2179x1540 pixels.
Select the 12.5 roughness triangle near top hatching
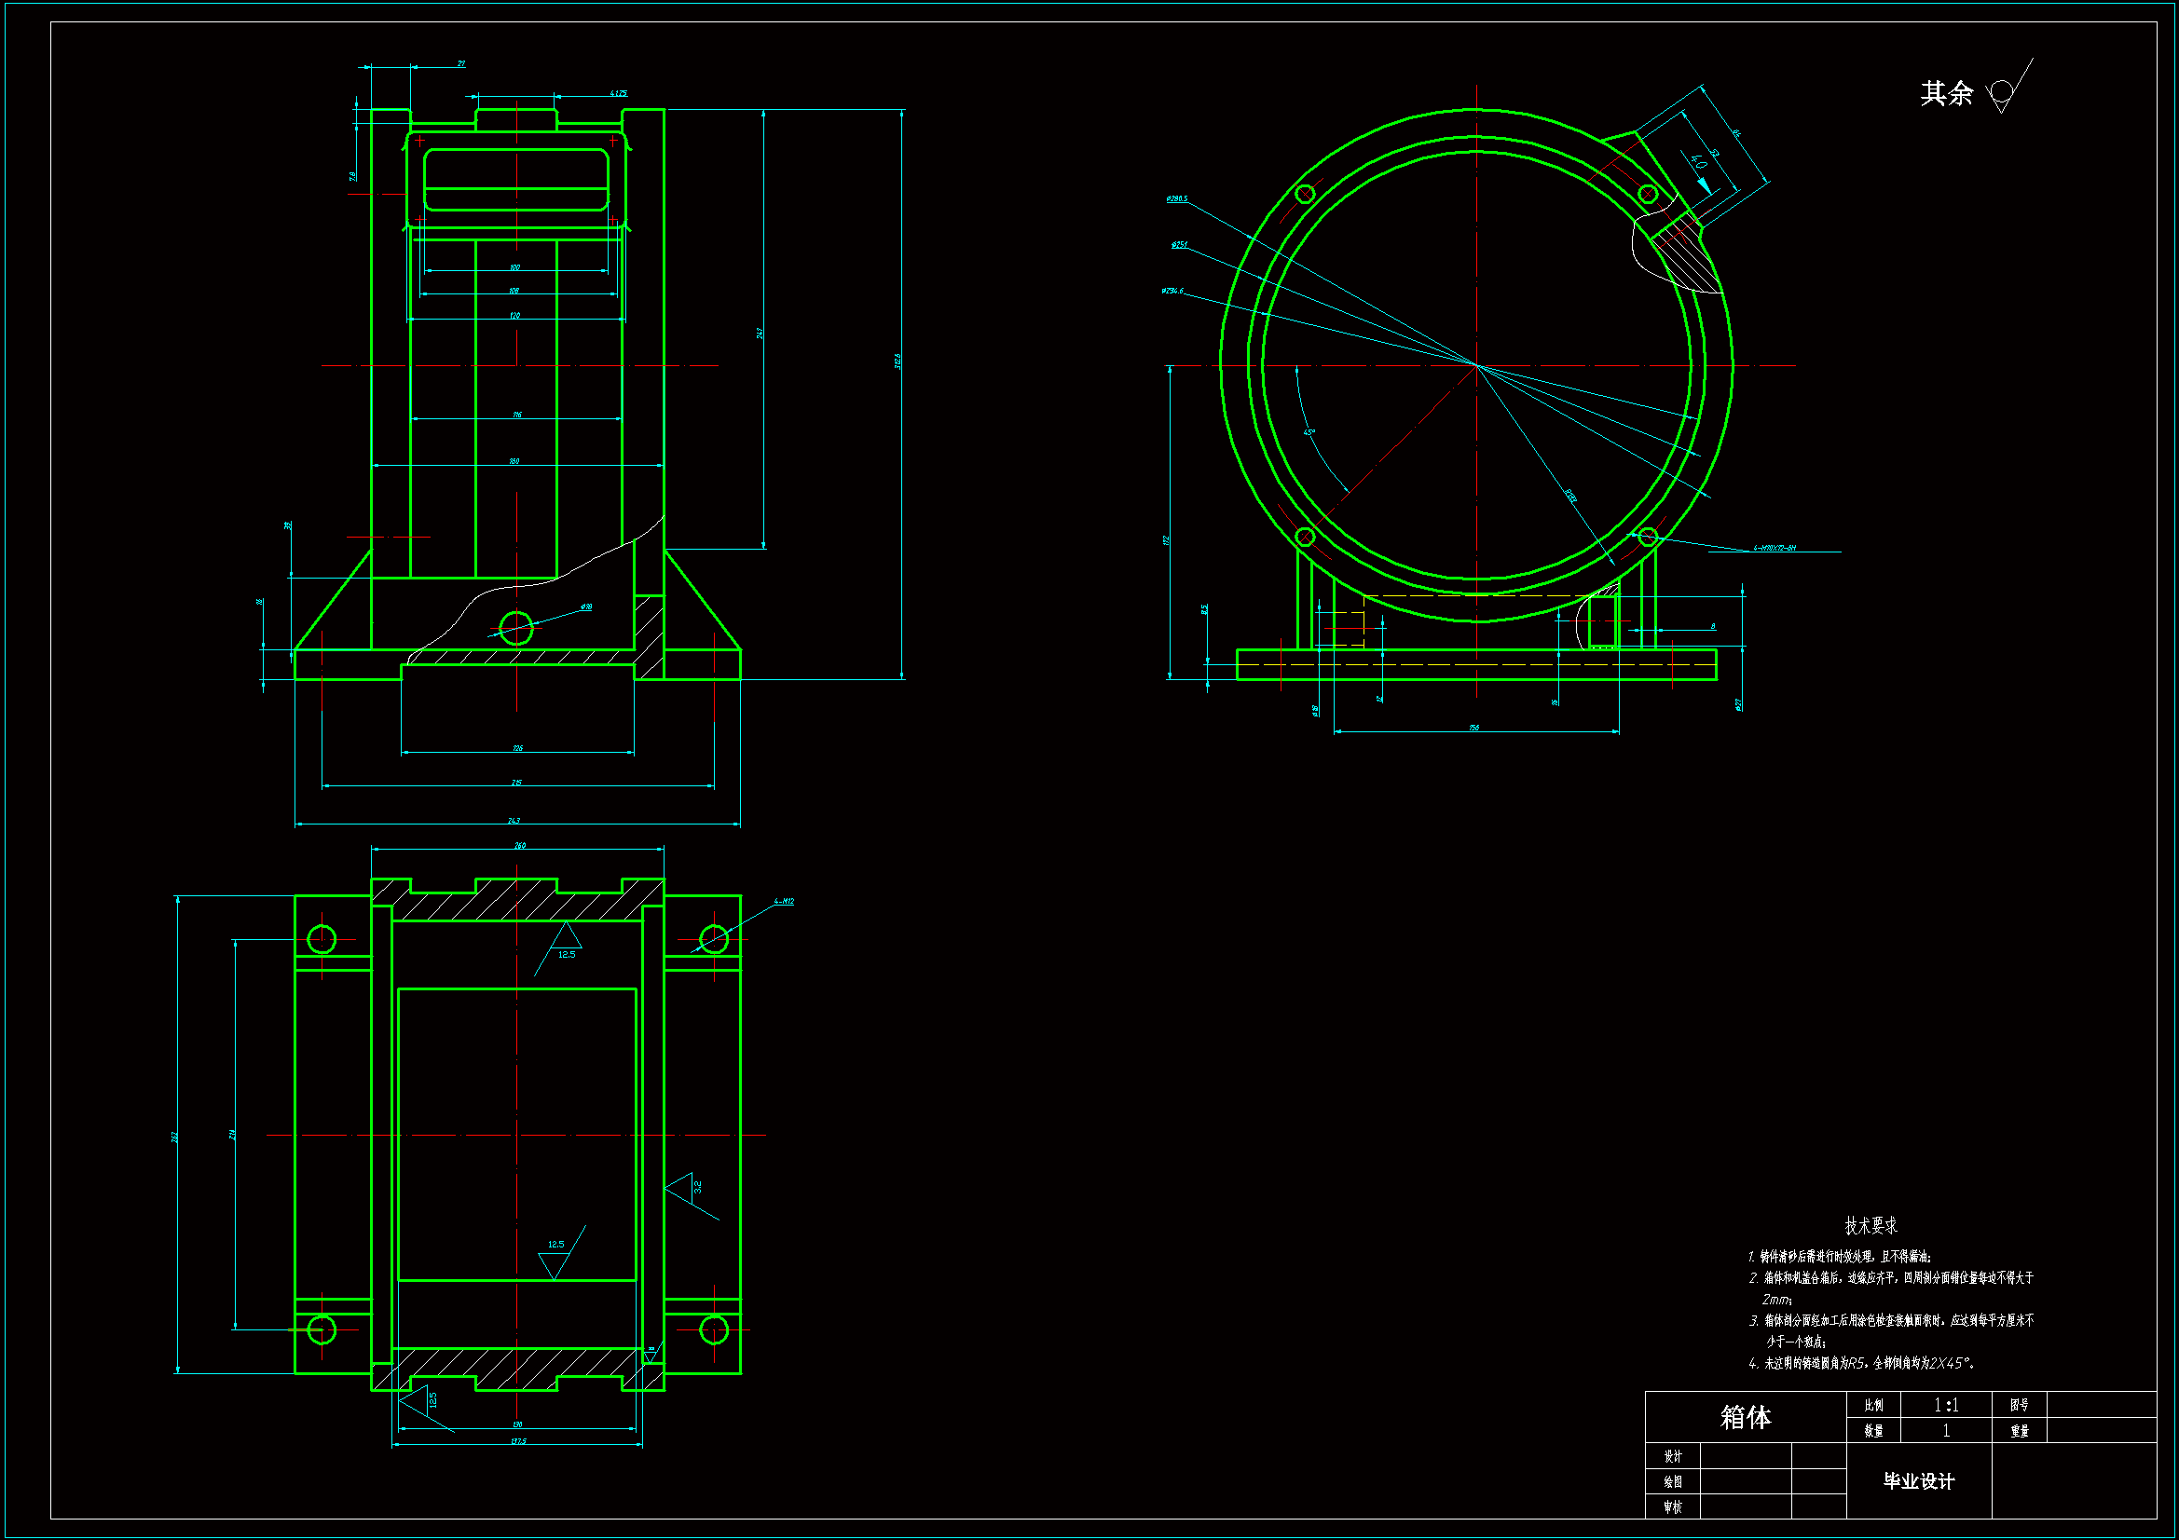coord(566,939)
